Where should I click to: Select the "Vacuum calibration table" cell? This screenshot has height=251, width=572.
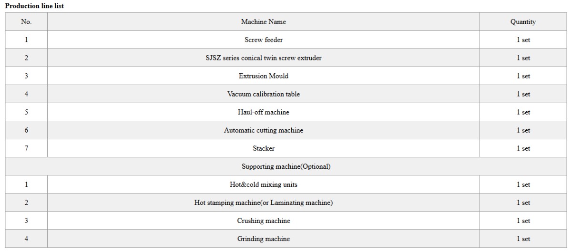pyautogui.click(x=264, y=94)
